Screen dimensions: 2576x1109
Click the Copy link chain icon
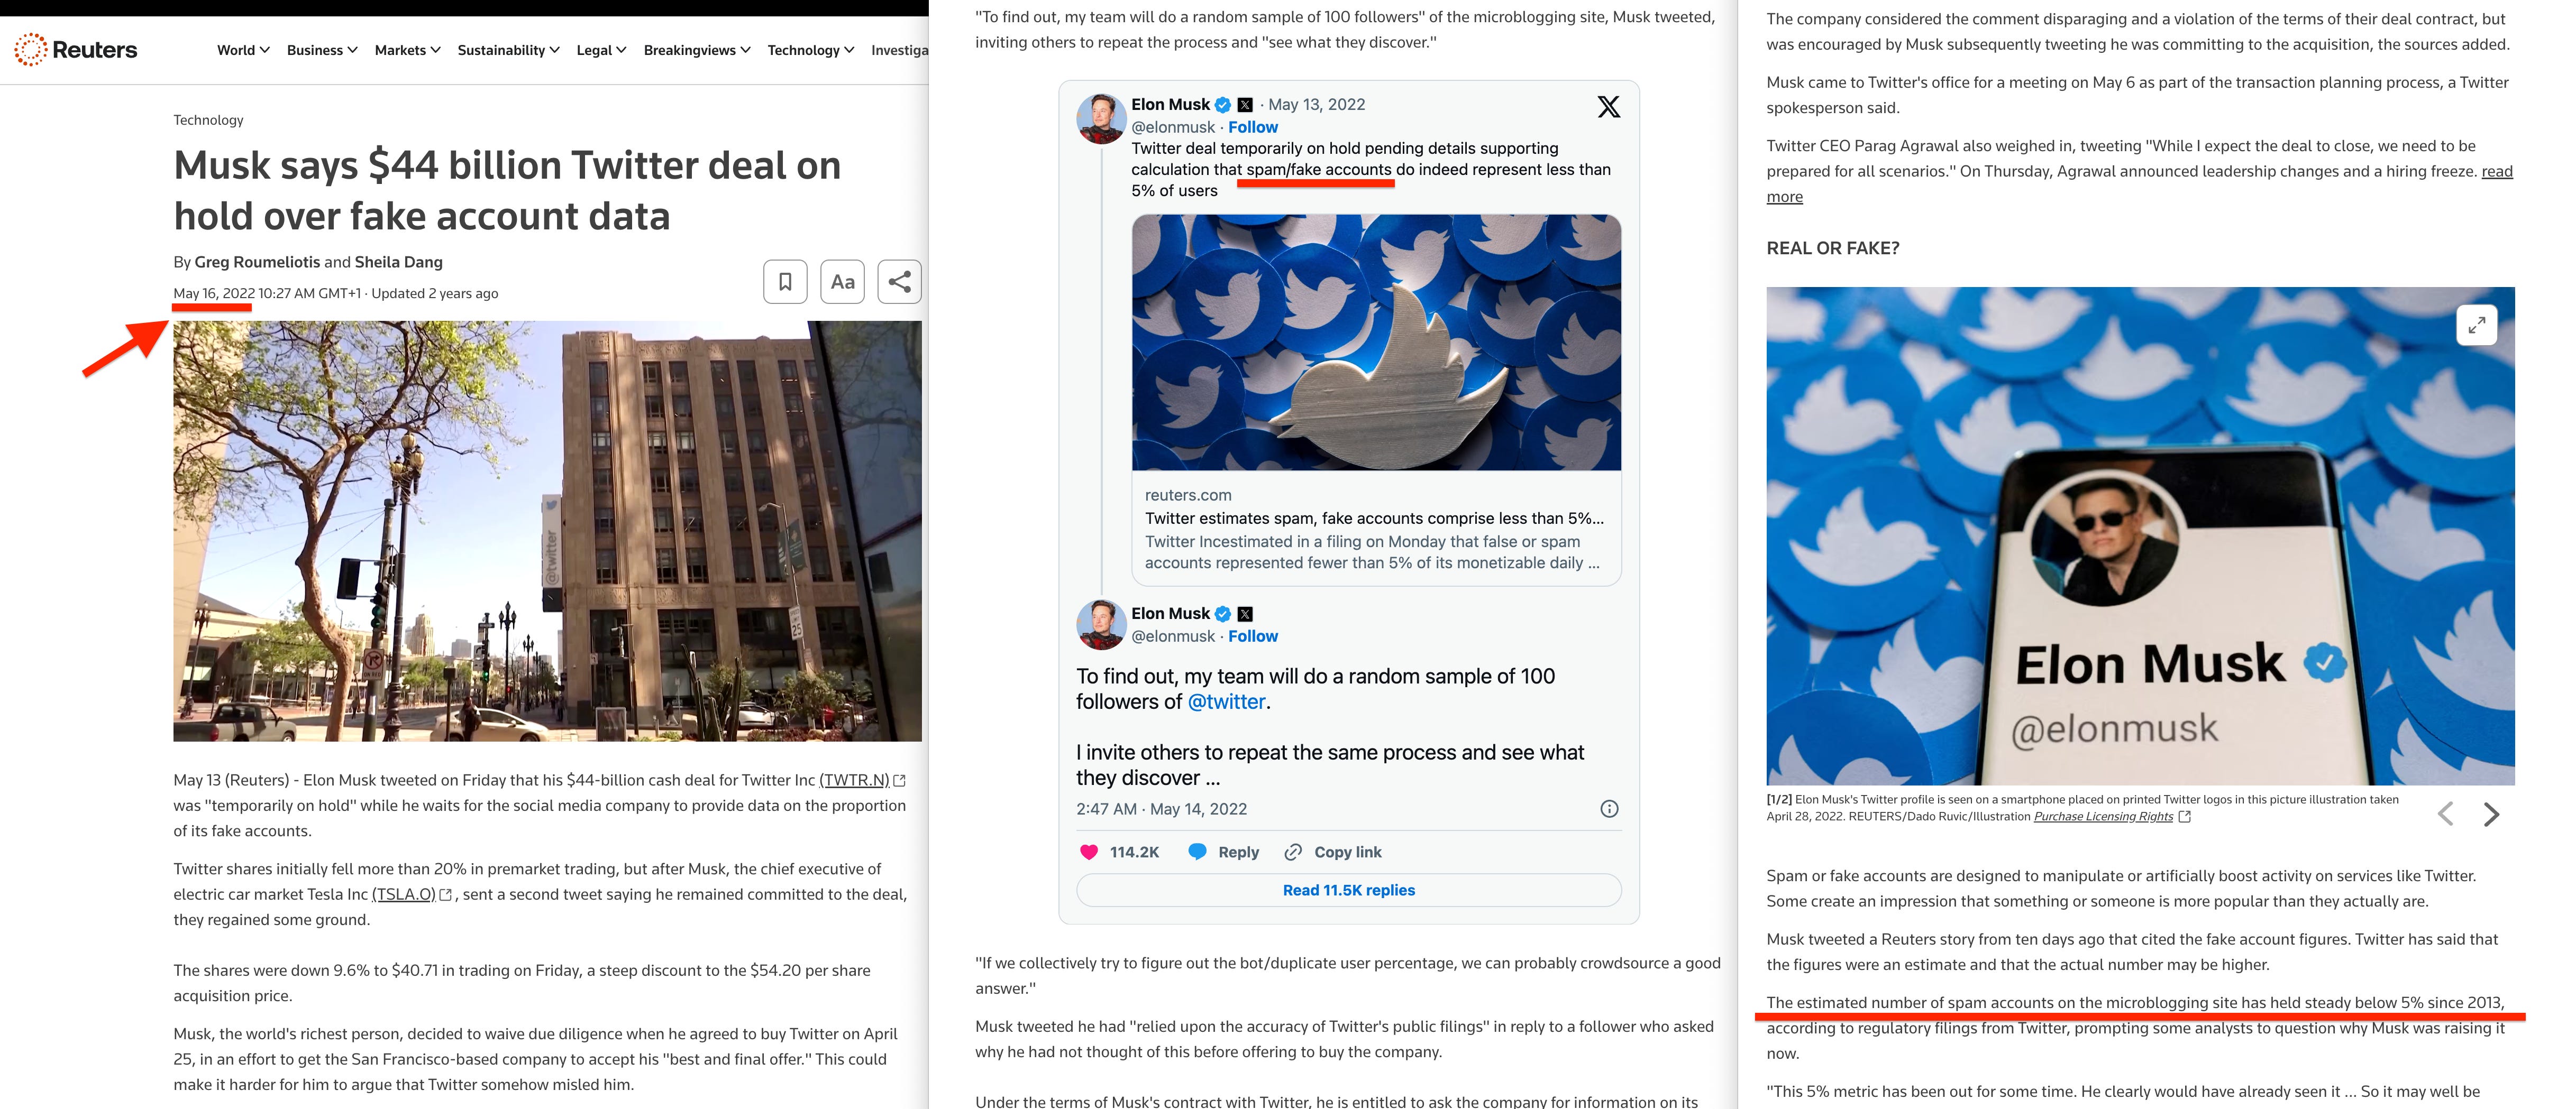point(1293,852)
